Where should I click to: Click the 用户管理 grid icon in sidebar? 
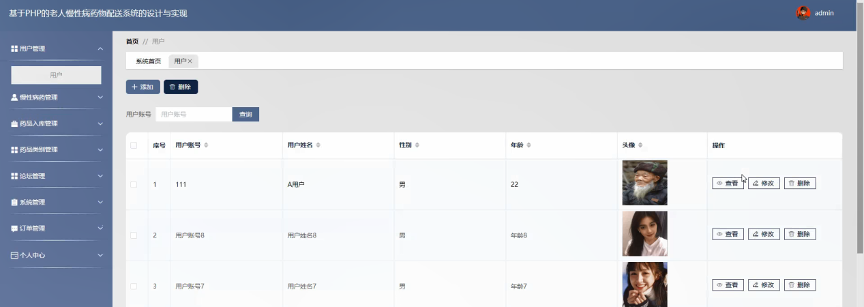coord(14,48)
